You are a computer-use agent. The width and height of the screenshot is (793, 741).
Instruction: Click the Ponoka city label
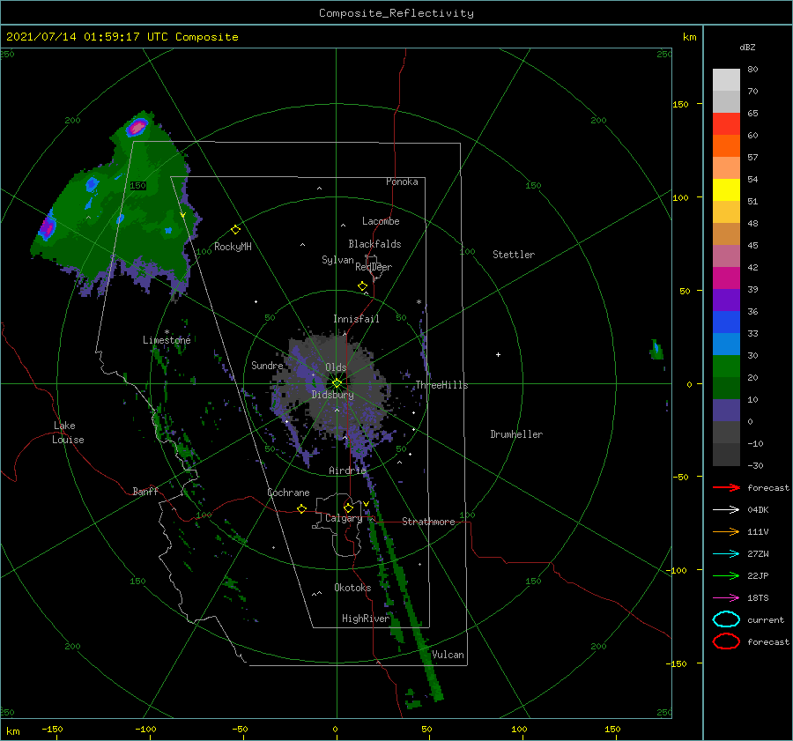click(x=402, y=182)
